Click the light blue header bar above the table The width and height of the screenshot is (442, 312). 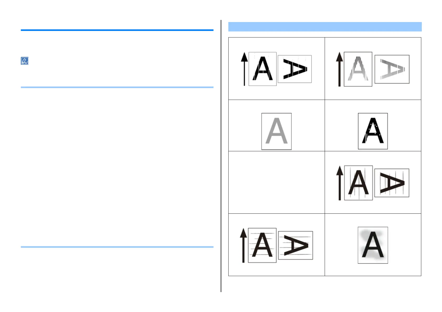pyautogui.click(x=325, y=27)
